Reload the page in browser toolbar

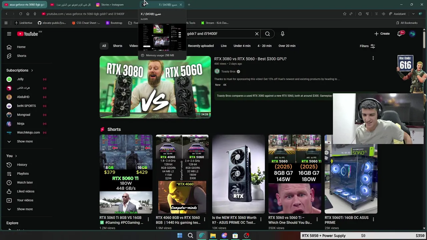tap(21, 14)
